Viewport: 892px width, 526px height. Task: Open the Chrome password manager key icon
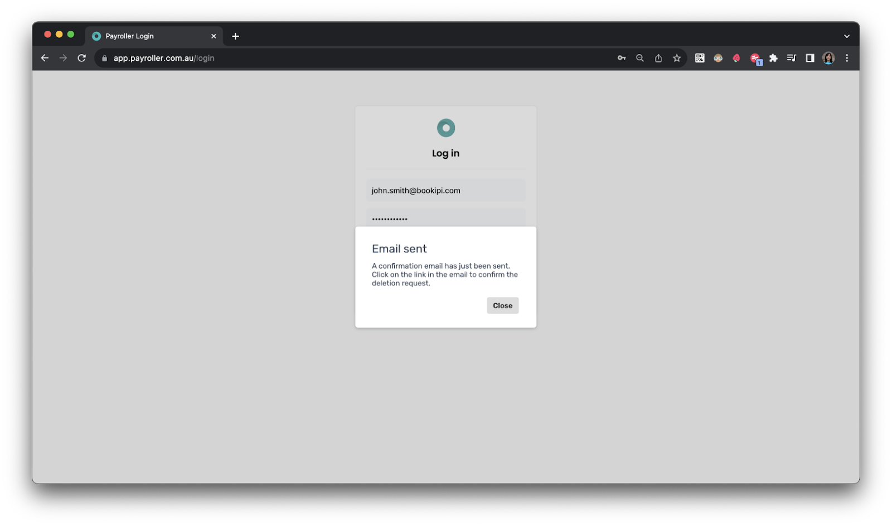coord(621,57)
